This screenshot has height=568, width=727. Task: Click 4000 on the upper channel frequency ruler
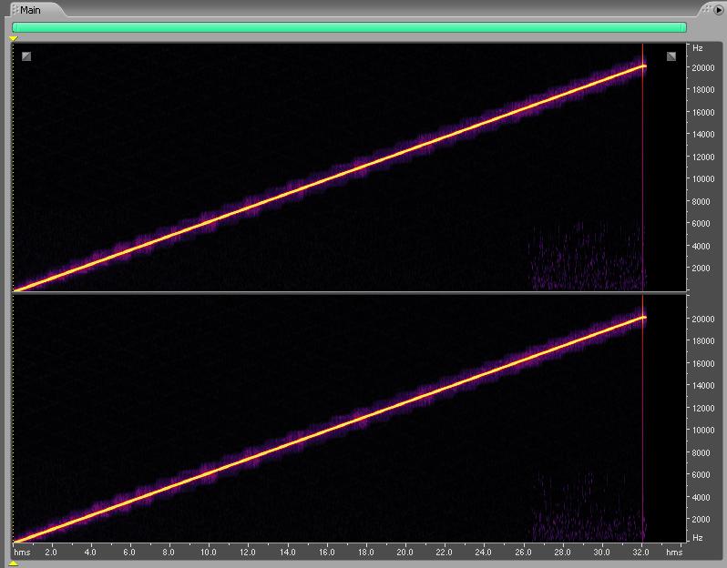point(701,246)
